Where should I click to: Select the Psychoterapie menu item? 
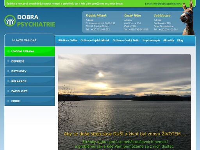coord(151,40)
